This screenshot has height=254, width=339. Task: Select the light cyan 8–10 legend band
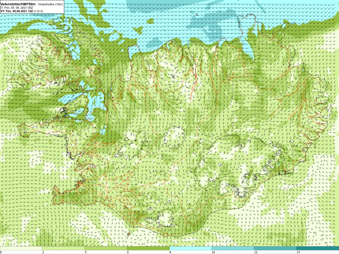pos(191,248)
